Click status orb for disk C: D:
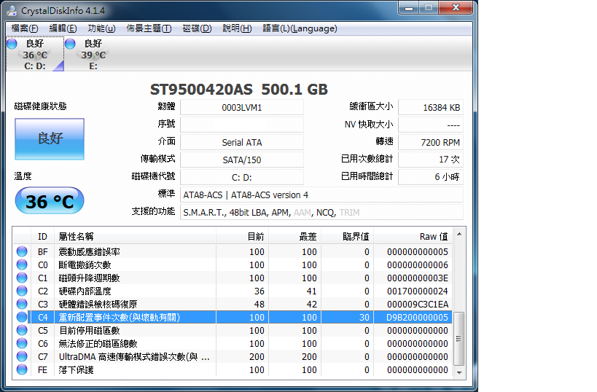 pyautogui.click(x=12, y=44)
